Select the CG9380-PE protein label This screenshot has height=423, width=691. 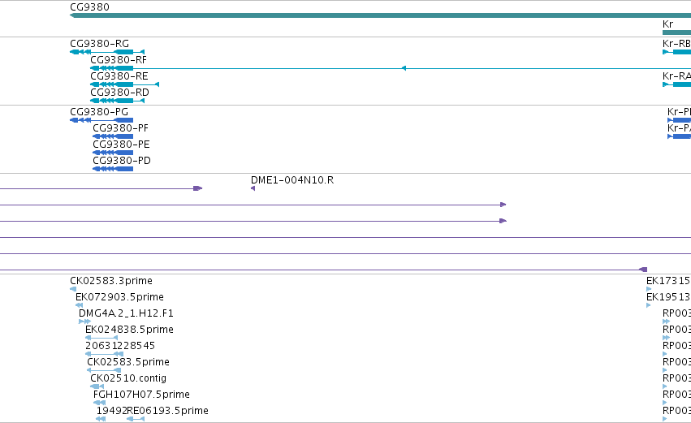(121, 145)
